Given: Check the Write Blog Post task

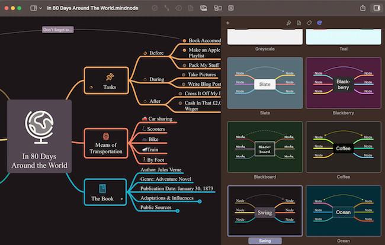Looking at the screenshot, I should click(x=184, y=84).
